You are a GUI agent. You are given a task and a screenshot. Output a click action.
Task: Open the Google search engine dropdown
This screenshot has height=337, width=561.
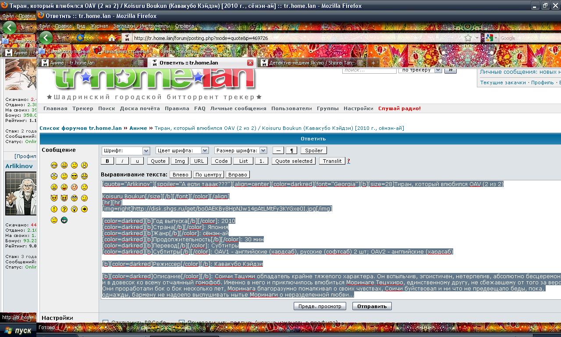492,38
